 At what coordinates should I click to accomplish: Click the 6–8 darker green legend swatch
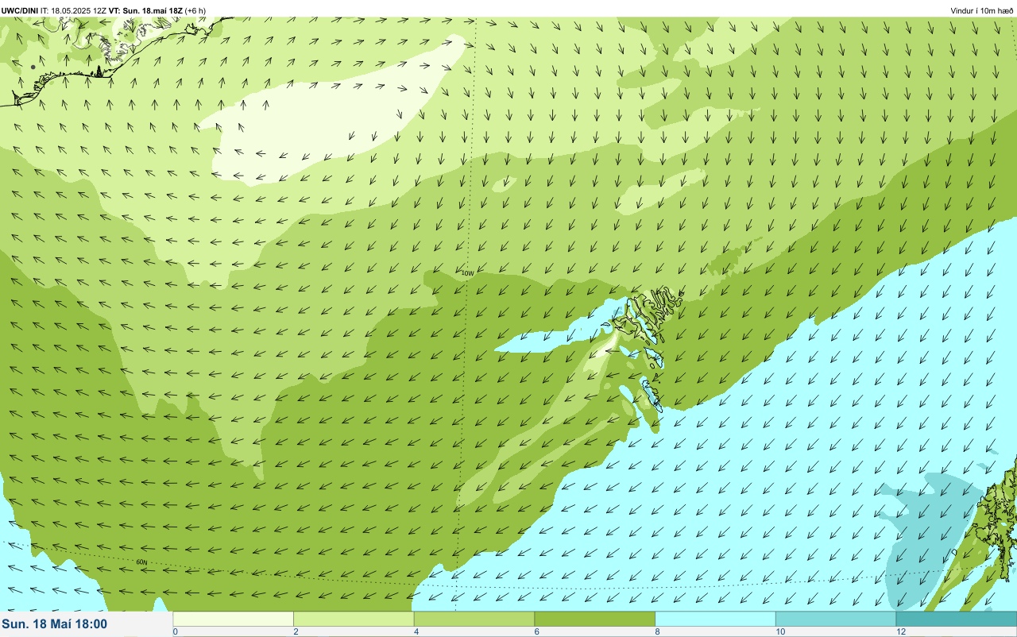click(595, 619)
